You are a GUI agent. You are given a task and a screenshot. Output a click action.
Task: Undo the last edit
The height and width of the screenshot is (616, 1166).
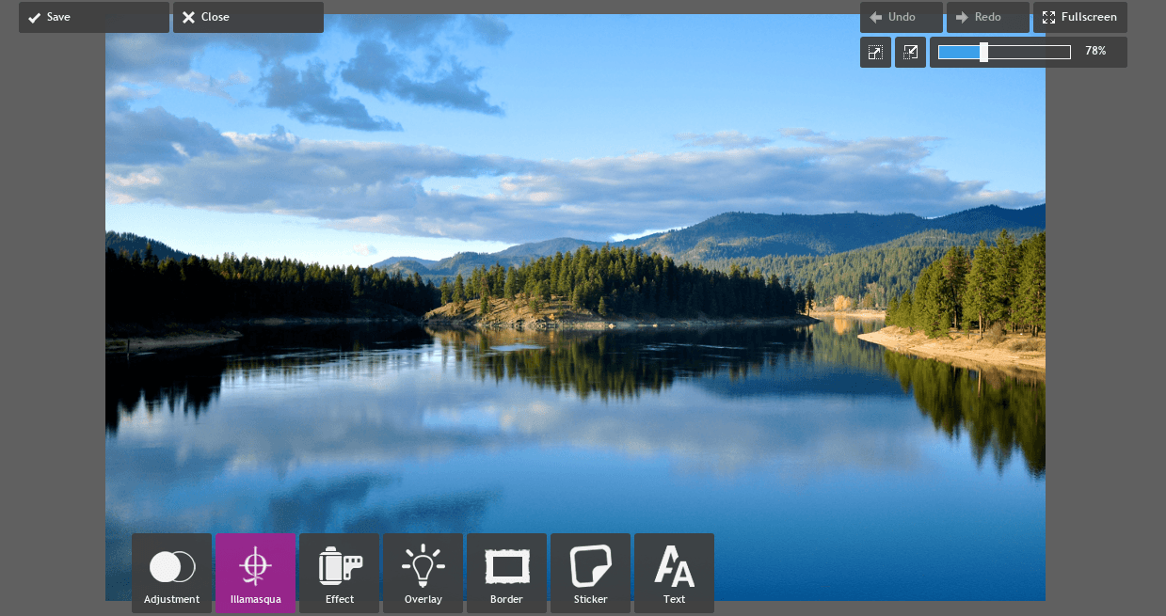901,17
